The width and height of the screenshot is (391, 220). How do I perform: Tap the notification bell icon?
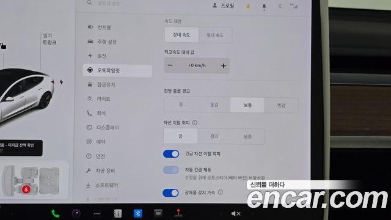tap(264, 7)
